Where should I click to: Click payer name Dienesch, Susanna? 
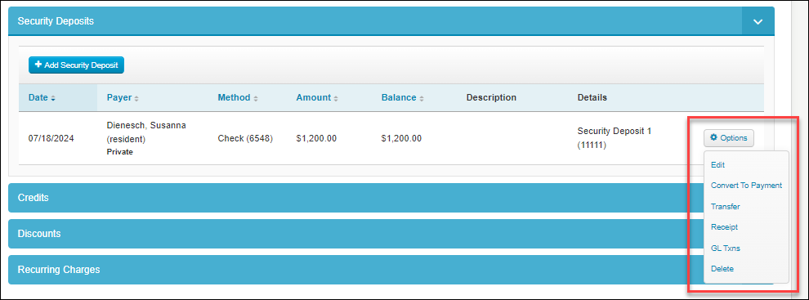coord(146,125)
